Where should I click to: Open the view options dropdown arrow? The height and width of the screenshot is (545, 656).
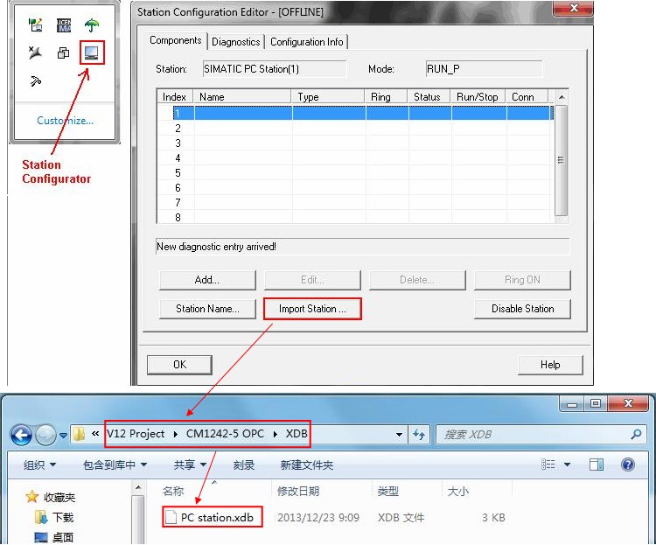pyautogui.click(x=567, y=465)
